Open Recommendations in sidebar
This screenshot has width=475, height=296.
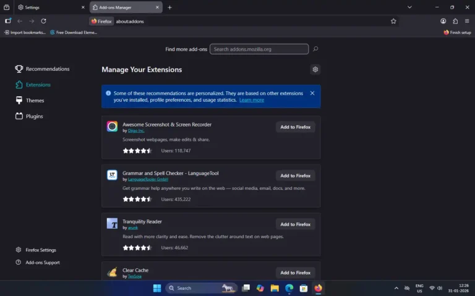tap(43, 69)
